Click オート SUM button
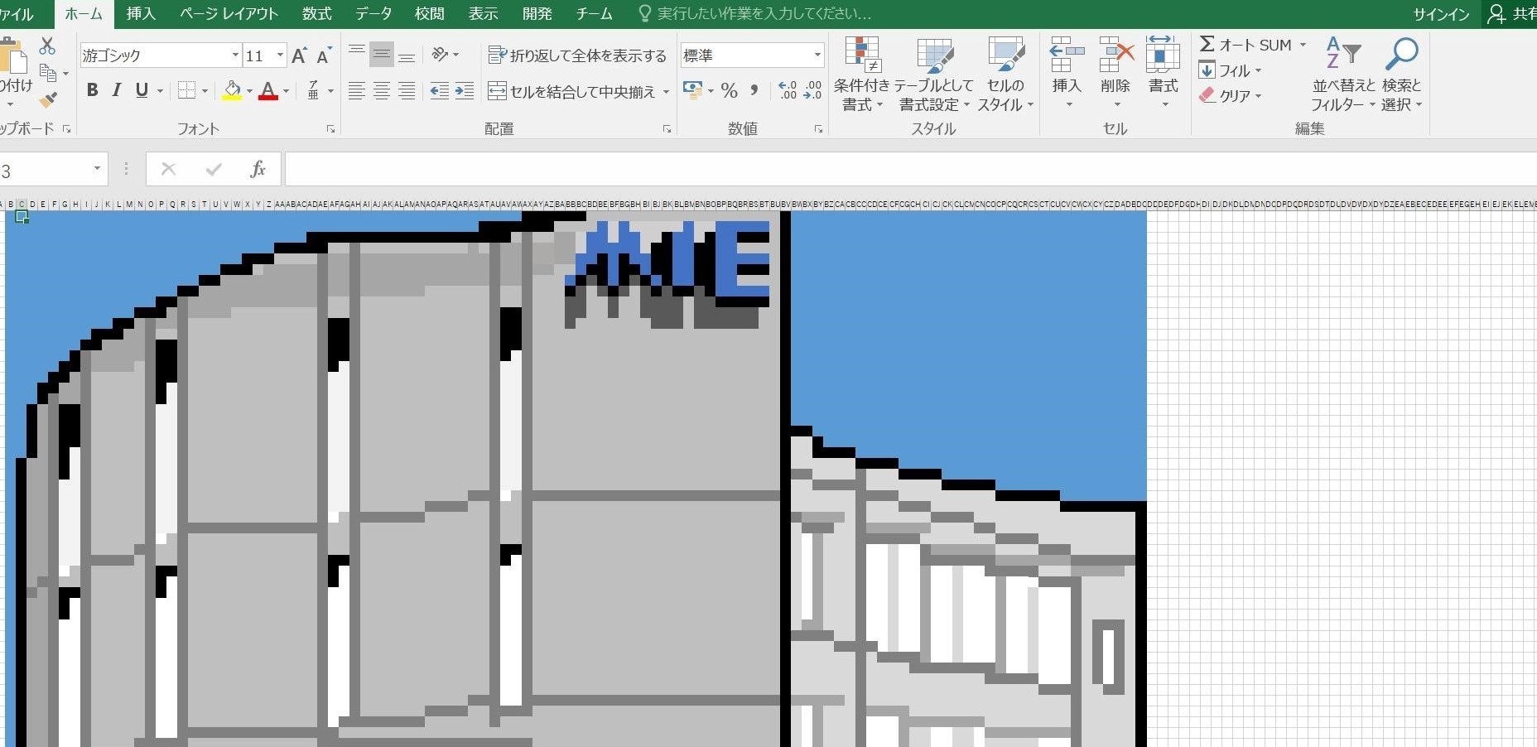 (x=1245, y=45)
